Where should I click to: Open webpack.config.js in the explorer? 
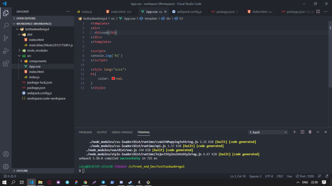(43, 93)
